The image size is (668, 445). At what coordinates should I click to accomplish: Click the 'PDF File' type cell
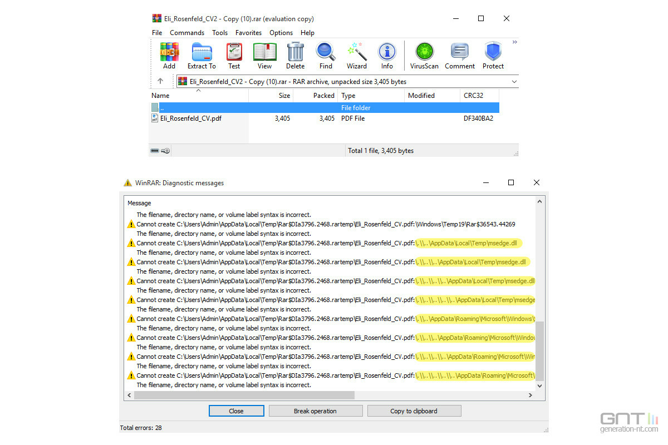click(x=353, y=118)
